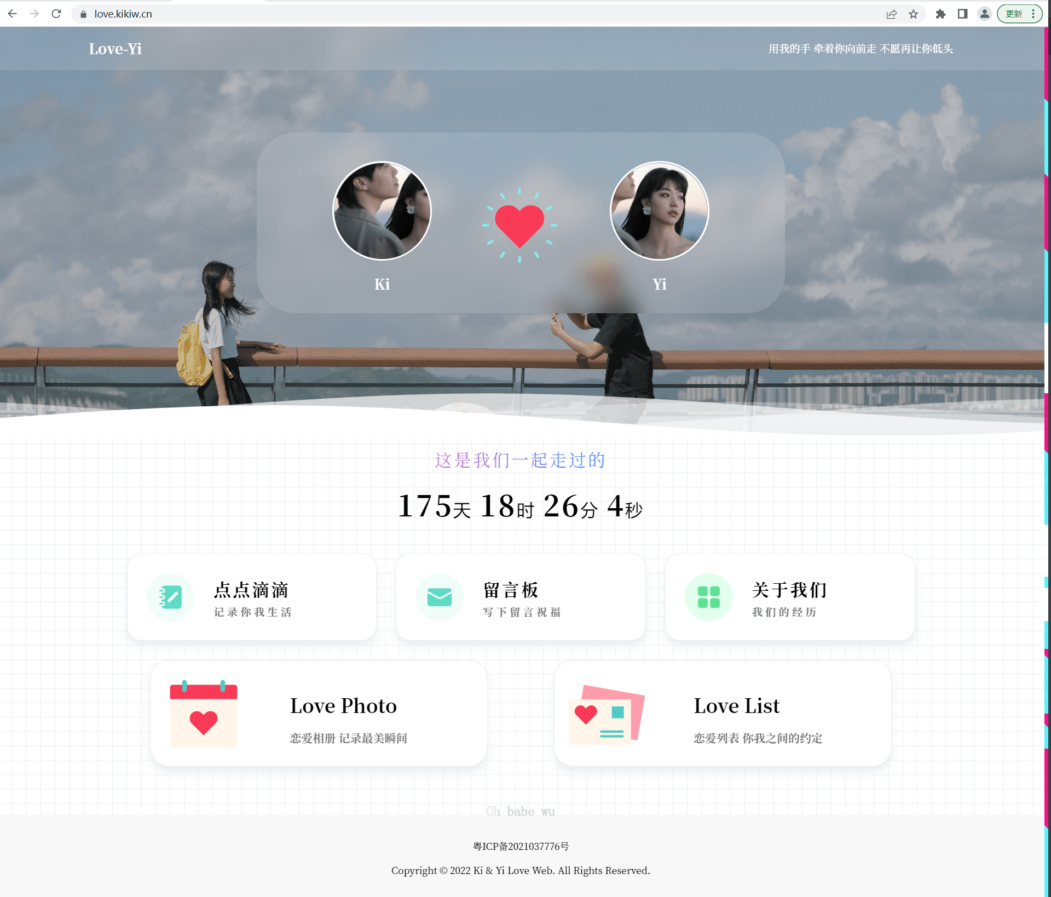This screenshot has height=897, width=1051.
Task: Click the Love-Yi site logo
Action: 115,49
